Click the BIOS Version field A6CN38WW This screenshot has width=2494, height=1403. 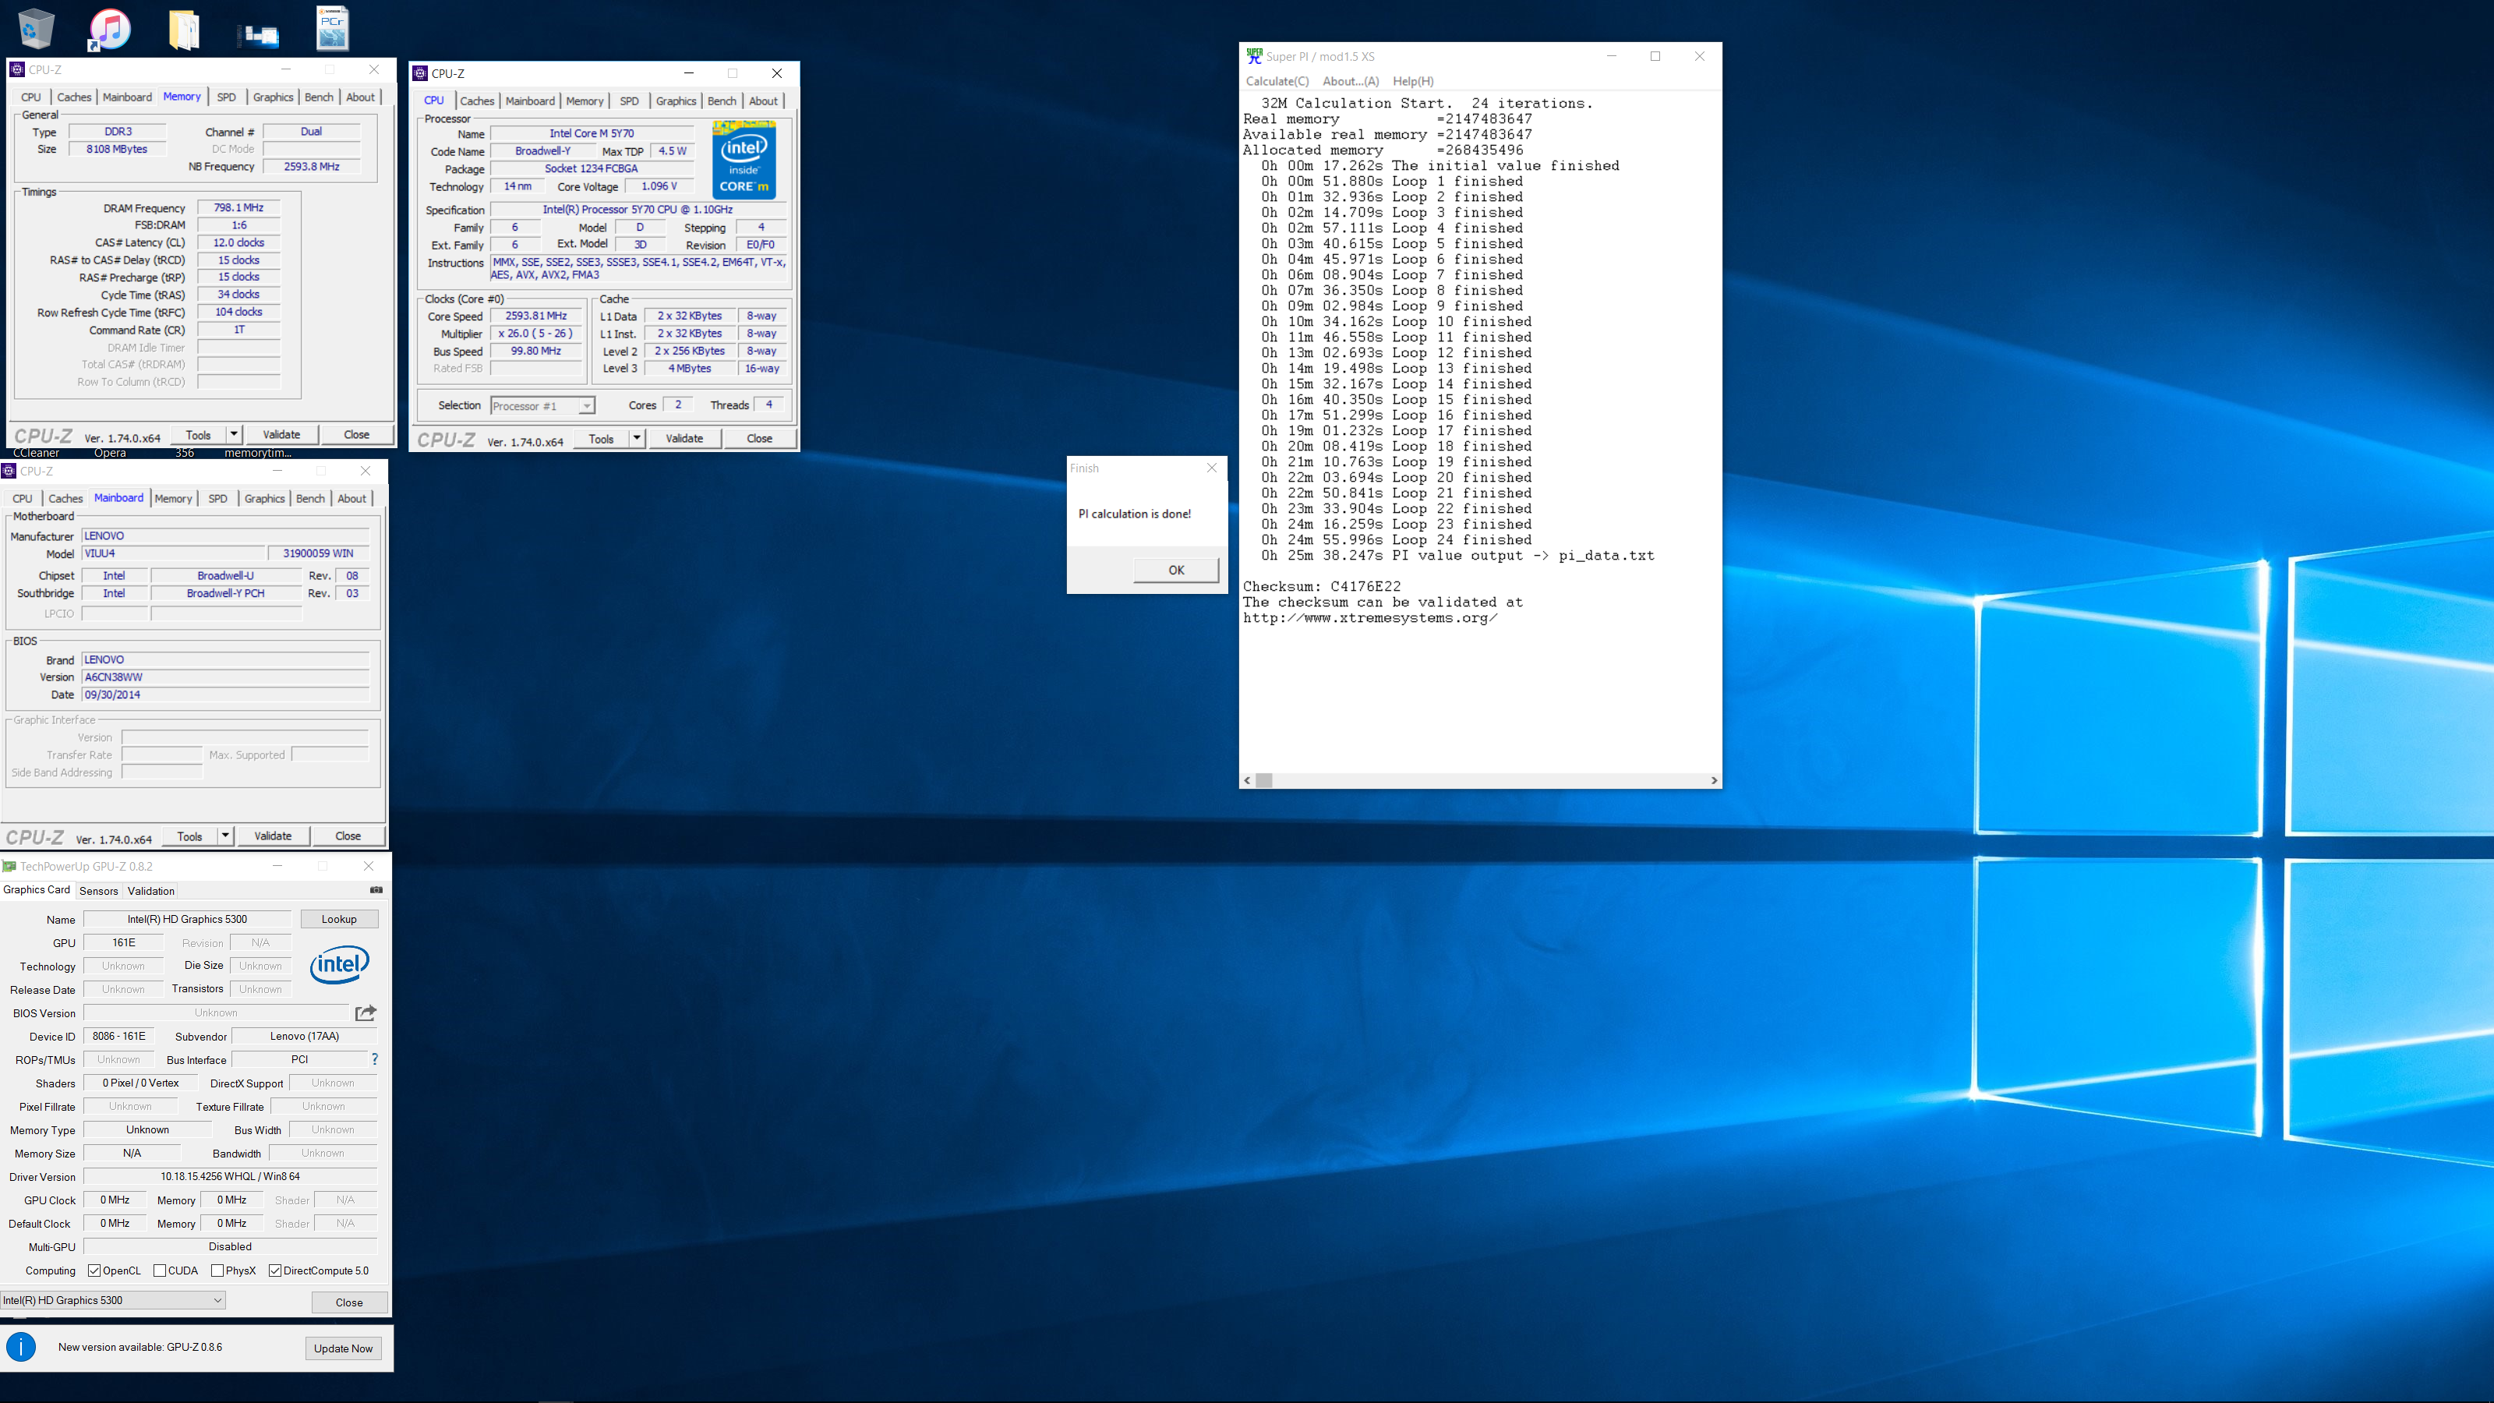pos(225,677)
